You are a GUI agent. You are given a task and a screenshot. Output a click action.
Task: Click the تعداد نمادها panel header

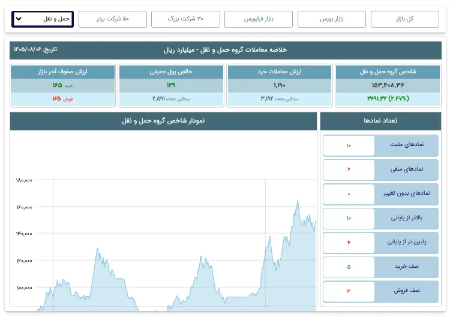pos(380,121)
